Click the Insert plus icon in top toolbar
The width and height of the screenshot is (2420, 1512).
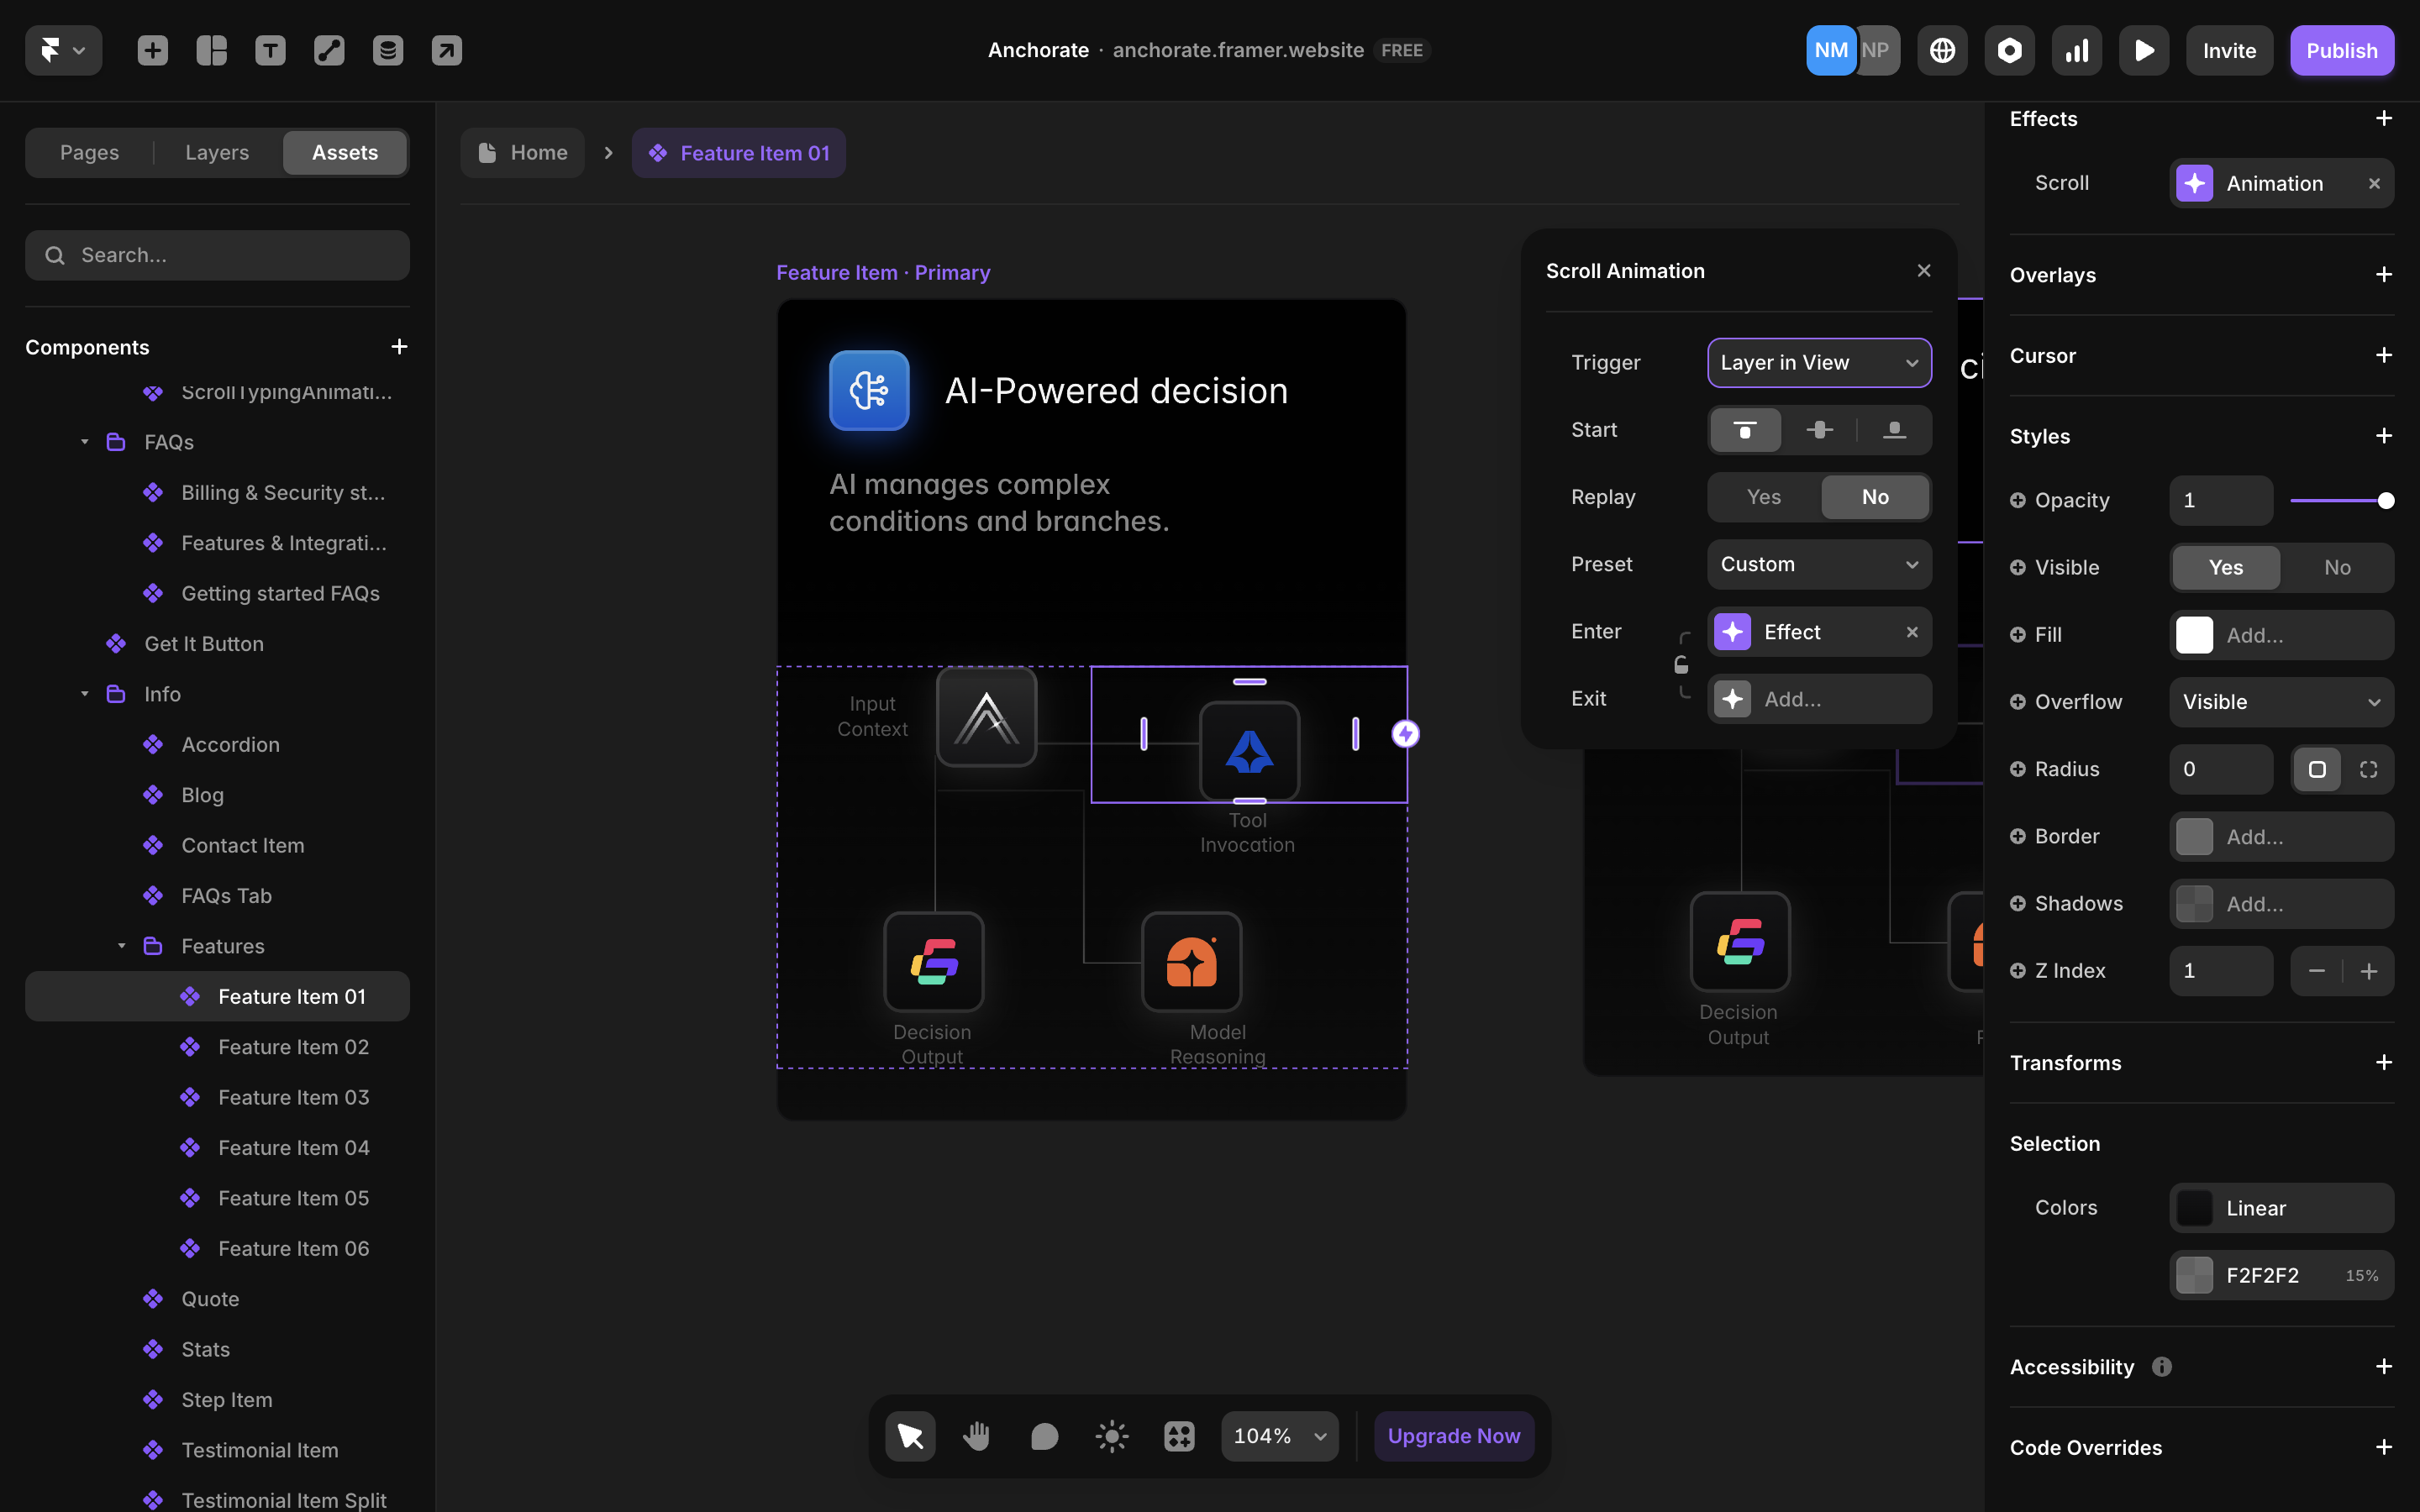point(152,50)
